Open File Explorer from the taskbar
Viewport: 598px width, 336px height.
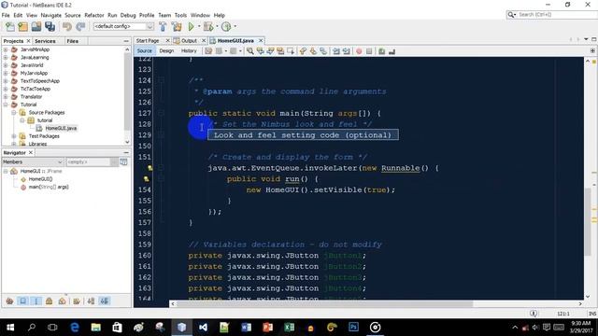(x=96, y=328)
